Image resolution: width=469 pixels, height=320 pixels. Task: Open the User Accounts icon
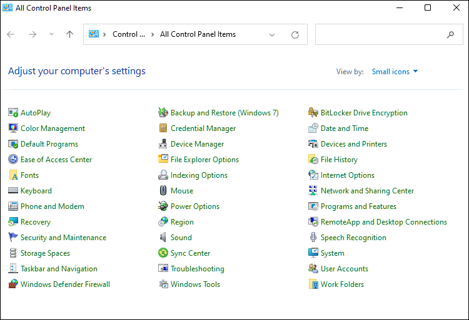313,269
